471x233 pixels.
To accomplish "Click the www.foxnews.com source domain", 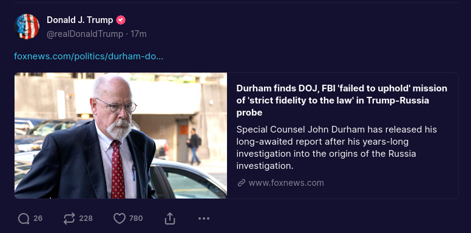I will [x=286, y=183].
